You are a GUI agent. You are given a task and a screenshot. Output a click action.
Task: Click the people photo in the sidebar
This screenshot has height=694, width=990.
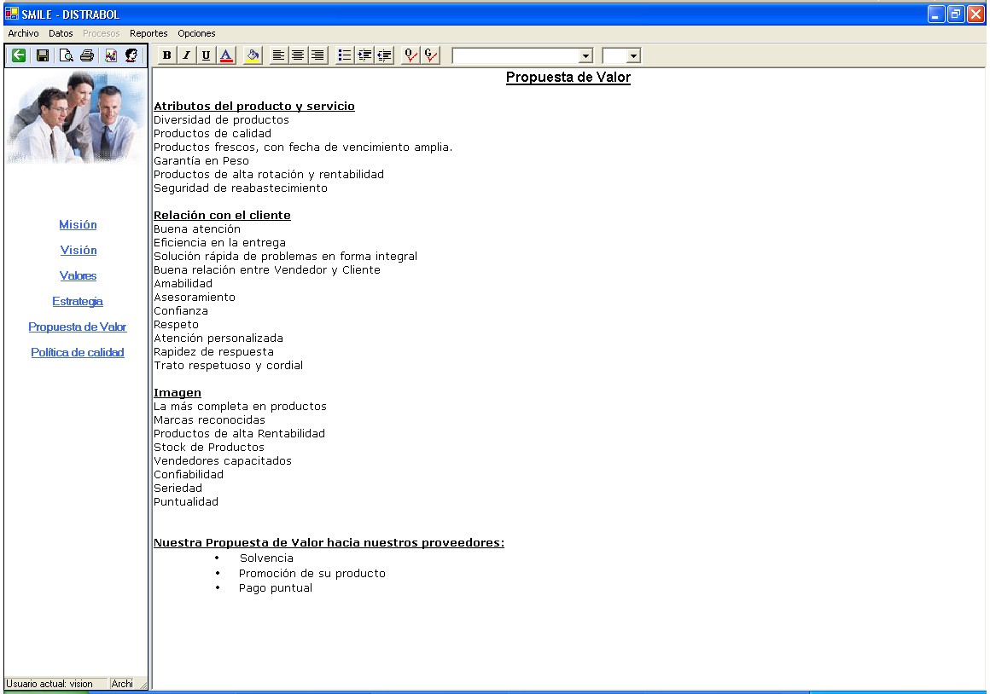tap(77, 117)
